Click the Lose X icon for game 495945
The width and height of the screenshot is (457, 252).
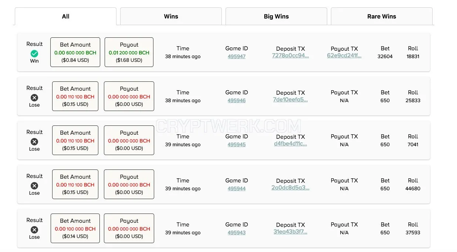coord(34,142)
